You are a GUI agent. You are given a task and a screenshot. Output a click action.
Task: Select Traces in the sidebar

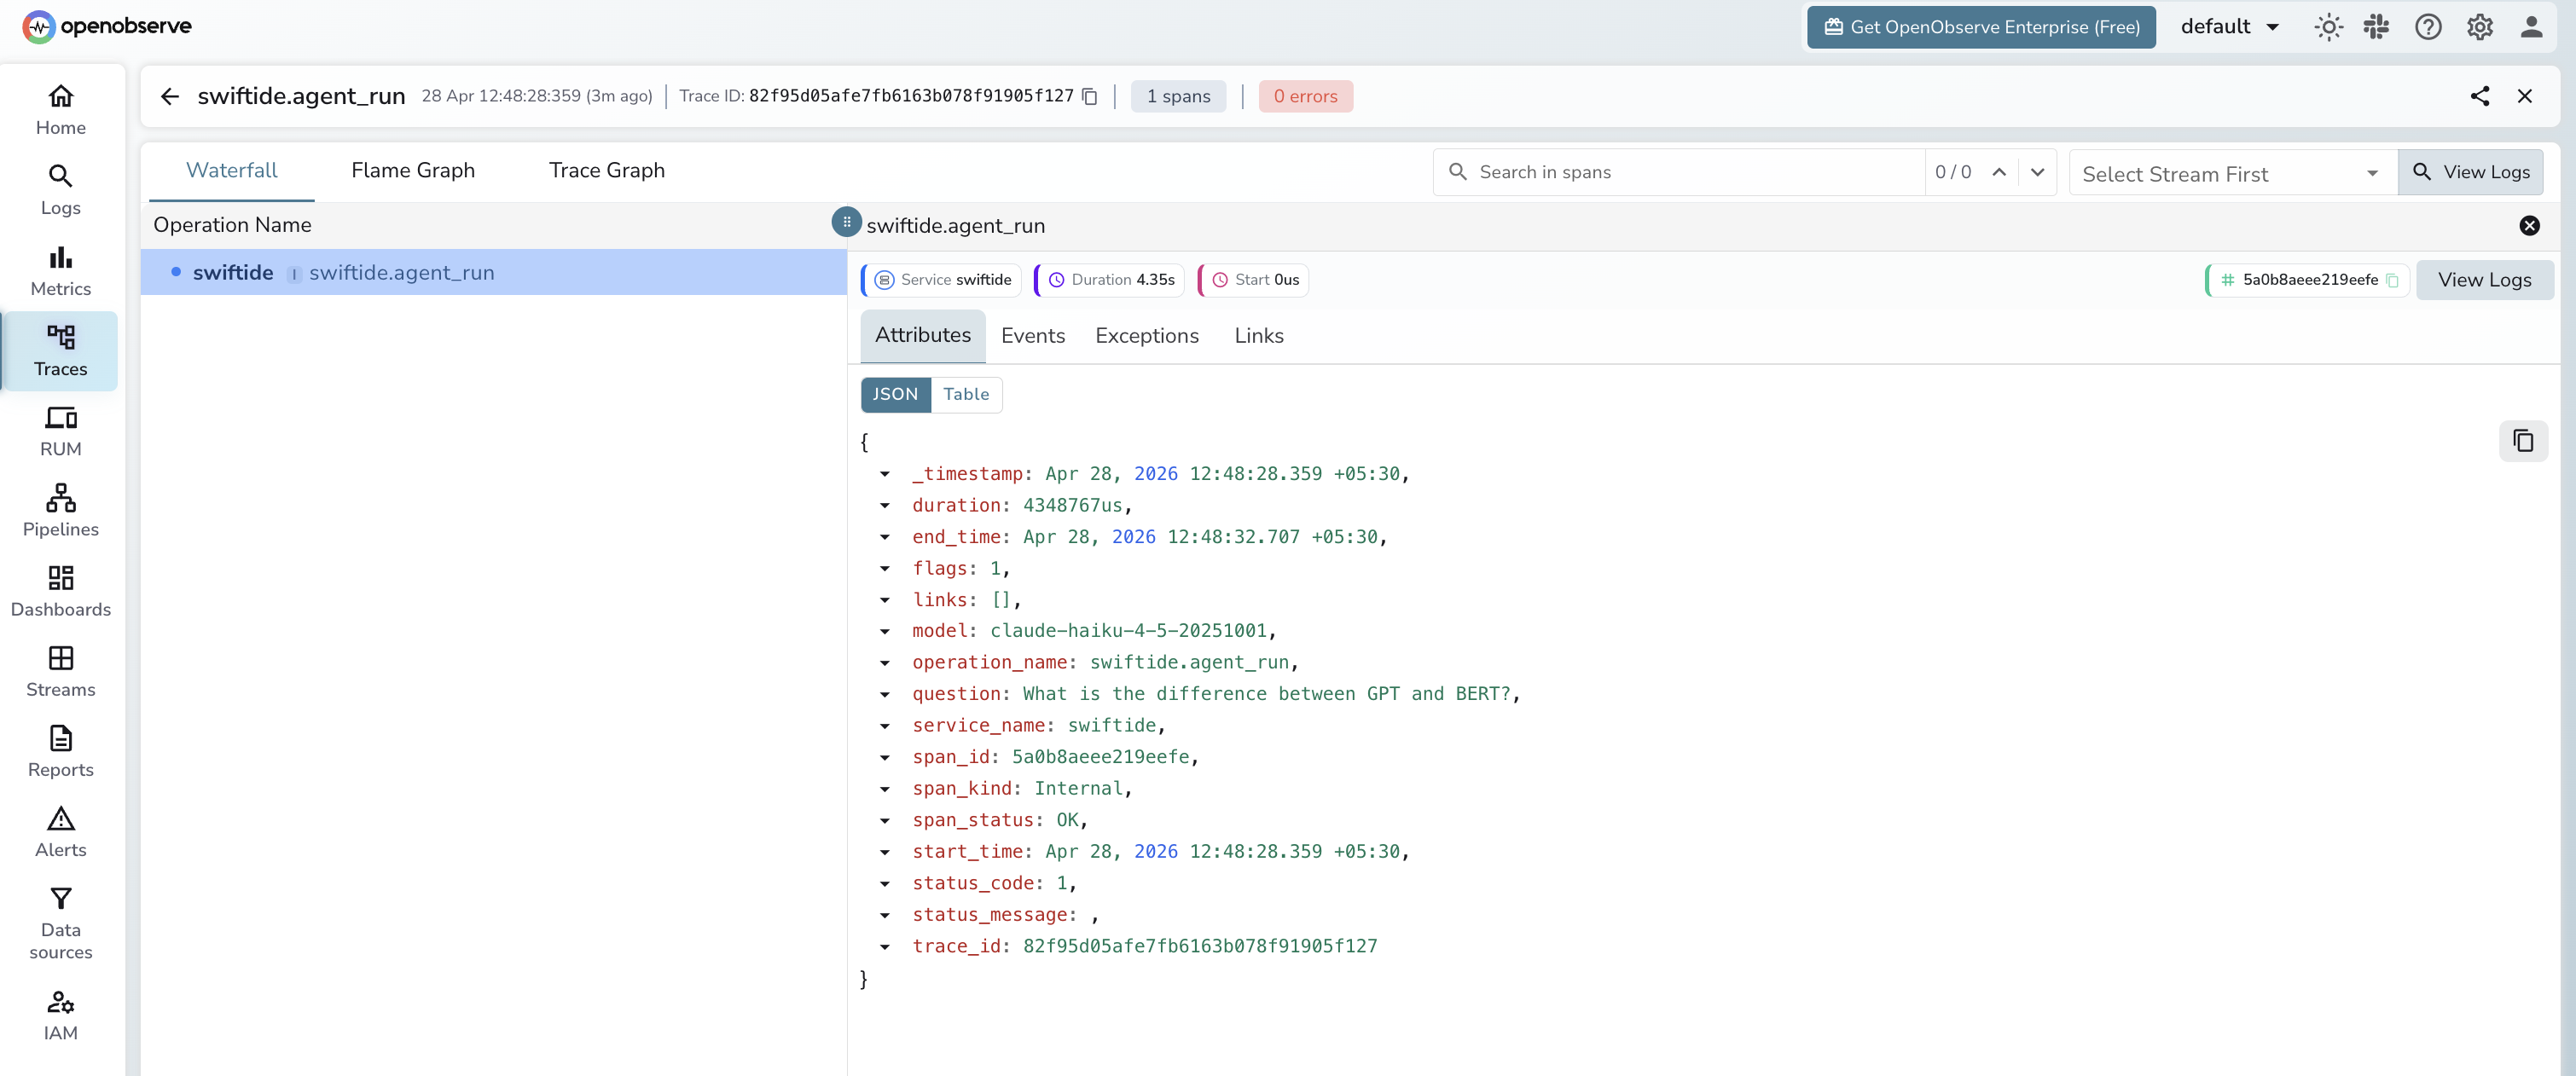(x=60, y=351)
